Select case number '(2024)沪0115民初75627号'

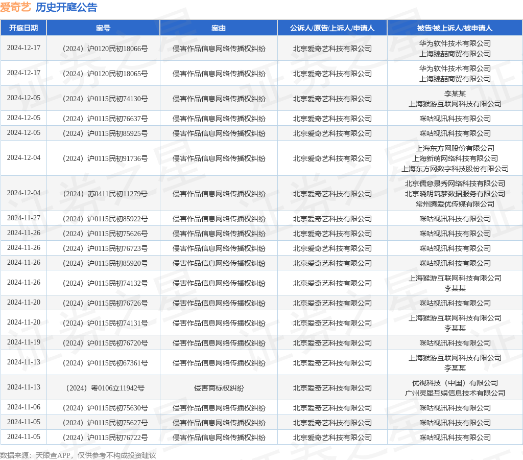105,423
